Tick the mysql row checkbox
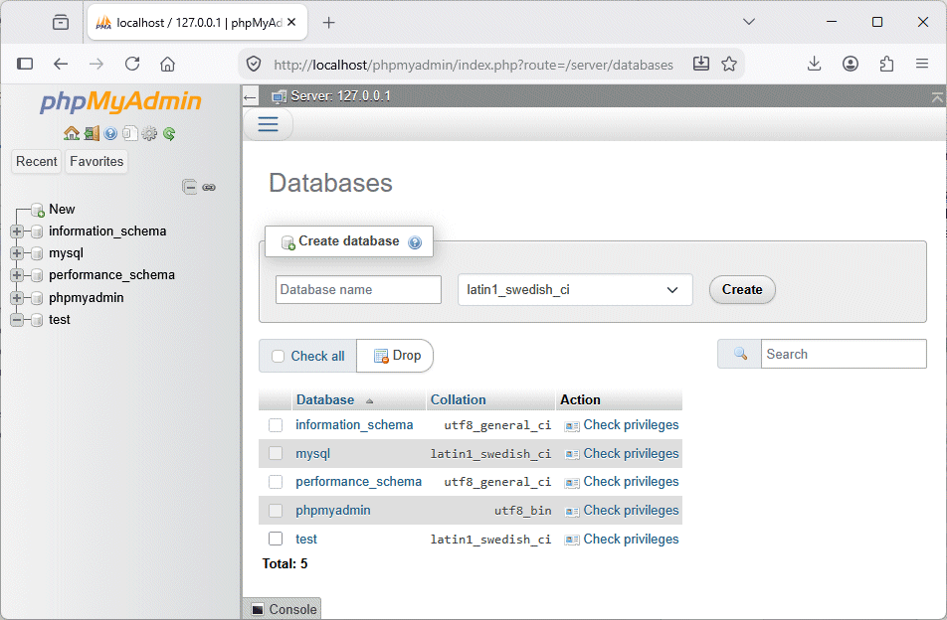The width and height of the screenshot is (947, 620). (276, 453)
